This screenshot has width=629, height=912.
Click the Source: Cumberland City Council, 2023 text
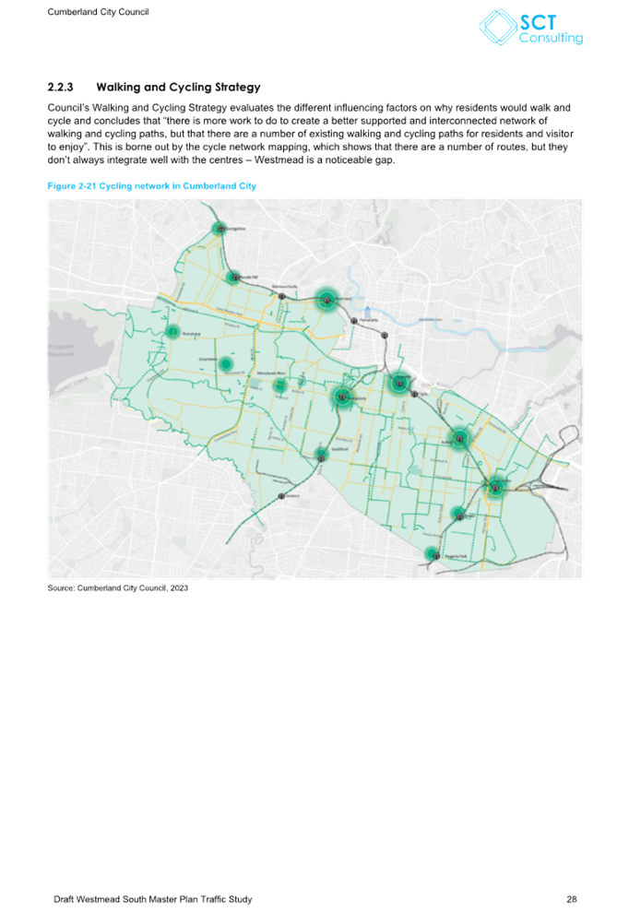pos(117,588)
